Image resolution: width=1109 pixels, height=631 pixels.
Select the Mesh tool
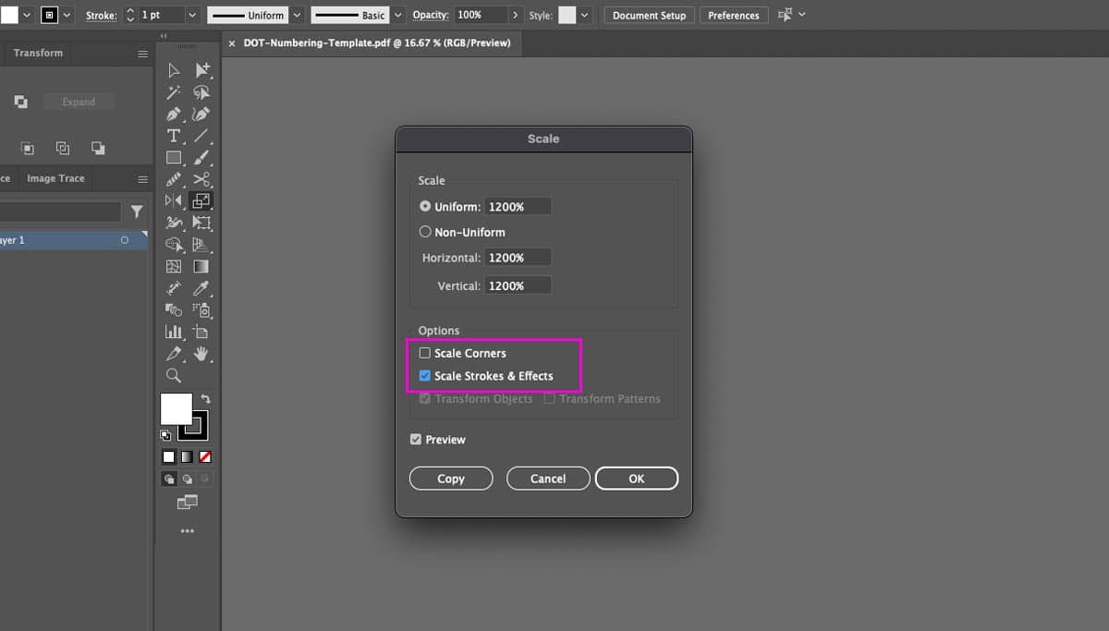pyautogui.click(x=174, y=266)
